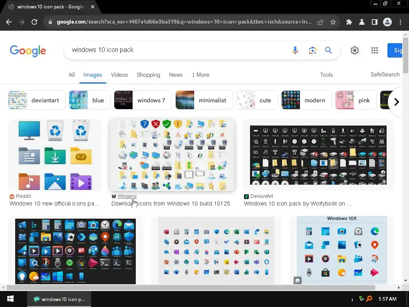Screen dimensions: 409x307
Task: Click the forward navigation arrow
Action: click(x=22, y=22)
